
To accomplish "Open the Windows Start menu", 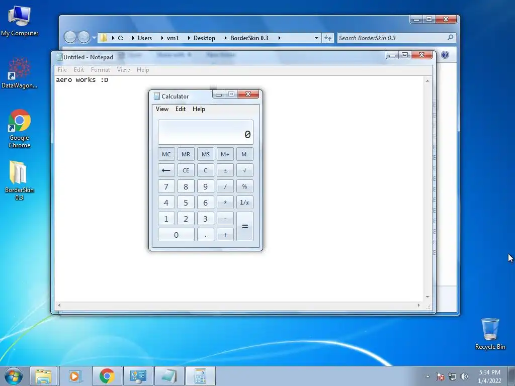I will pos(14,376).
